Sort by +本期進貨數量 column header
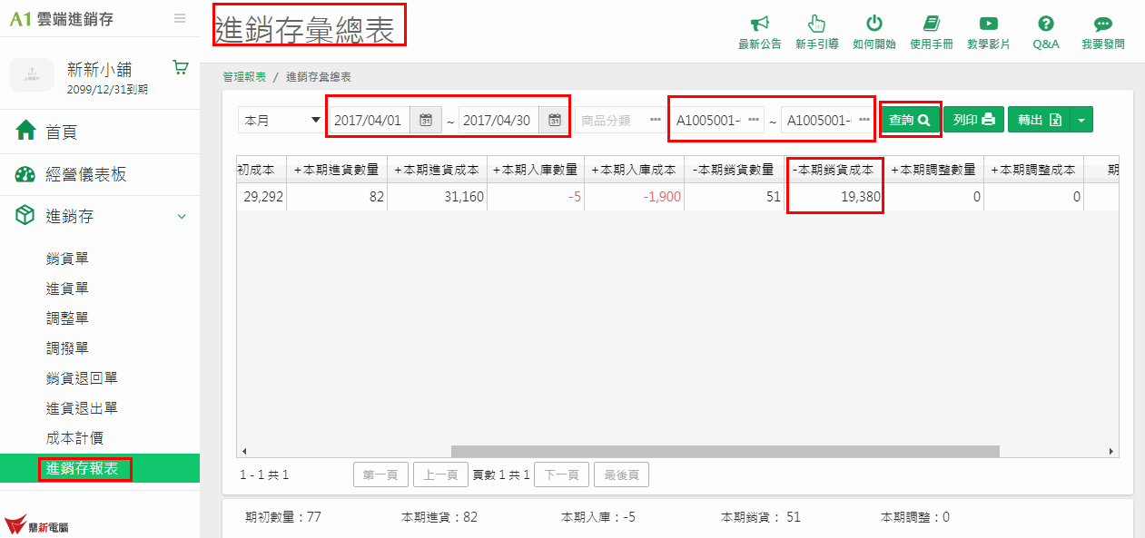Viewport: 1145px width, 538px height. point(336,170)
